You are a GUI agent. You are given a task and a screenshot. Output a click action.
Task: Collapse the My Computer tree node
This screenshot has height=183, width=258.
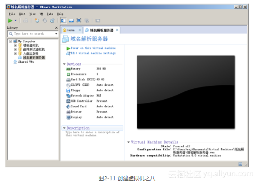click(x=10, y=41)
